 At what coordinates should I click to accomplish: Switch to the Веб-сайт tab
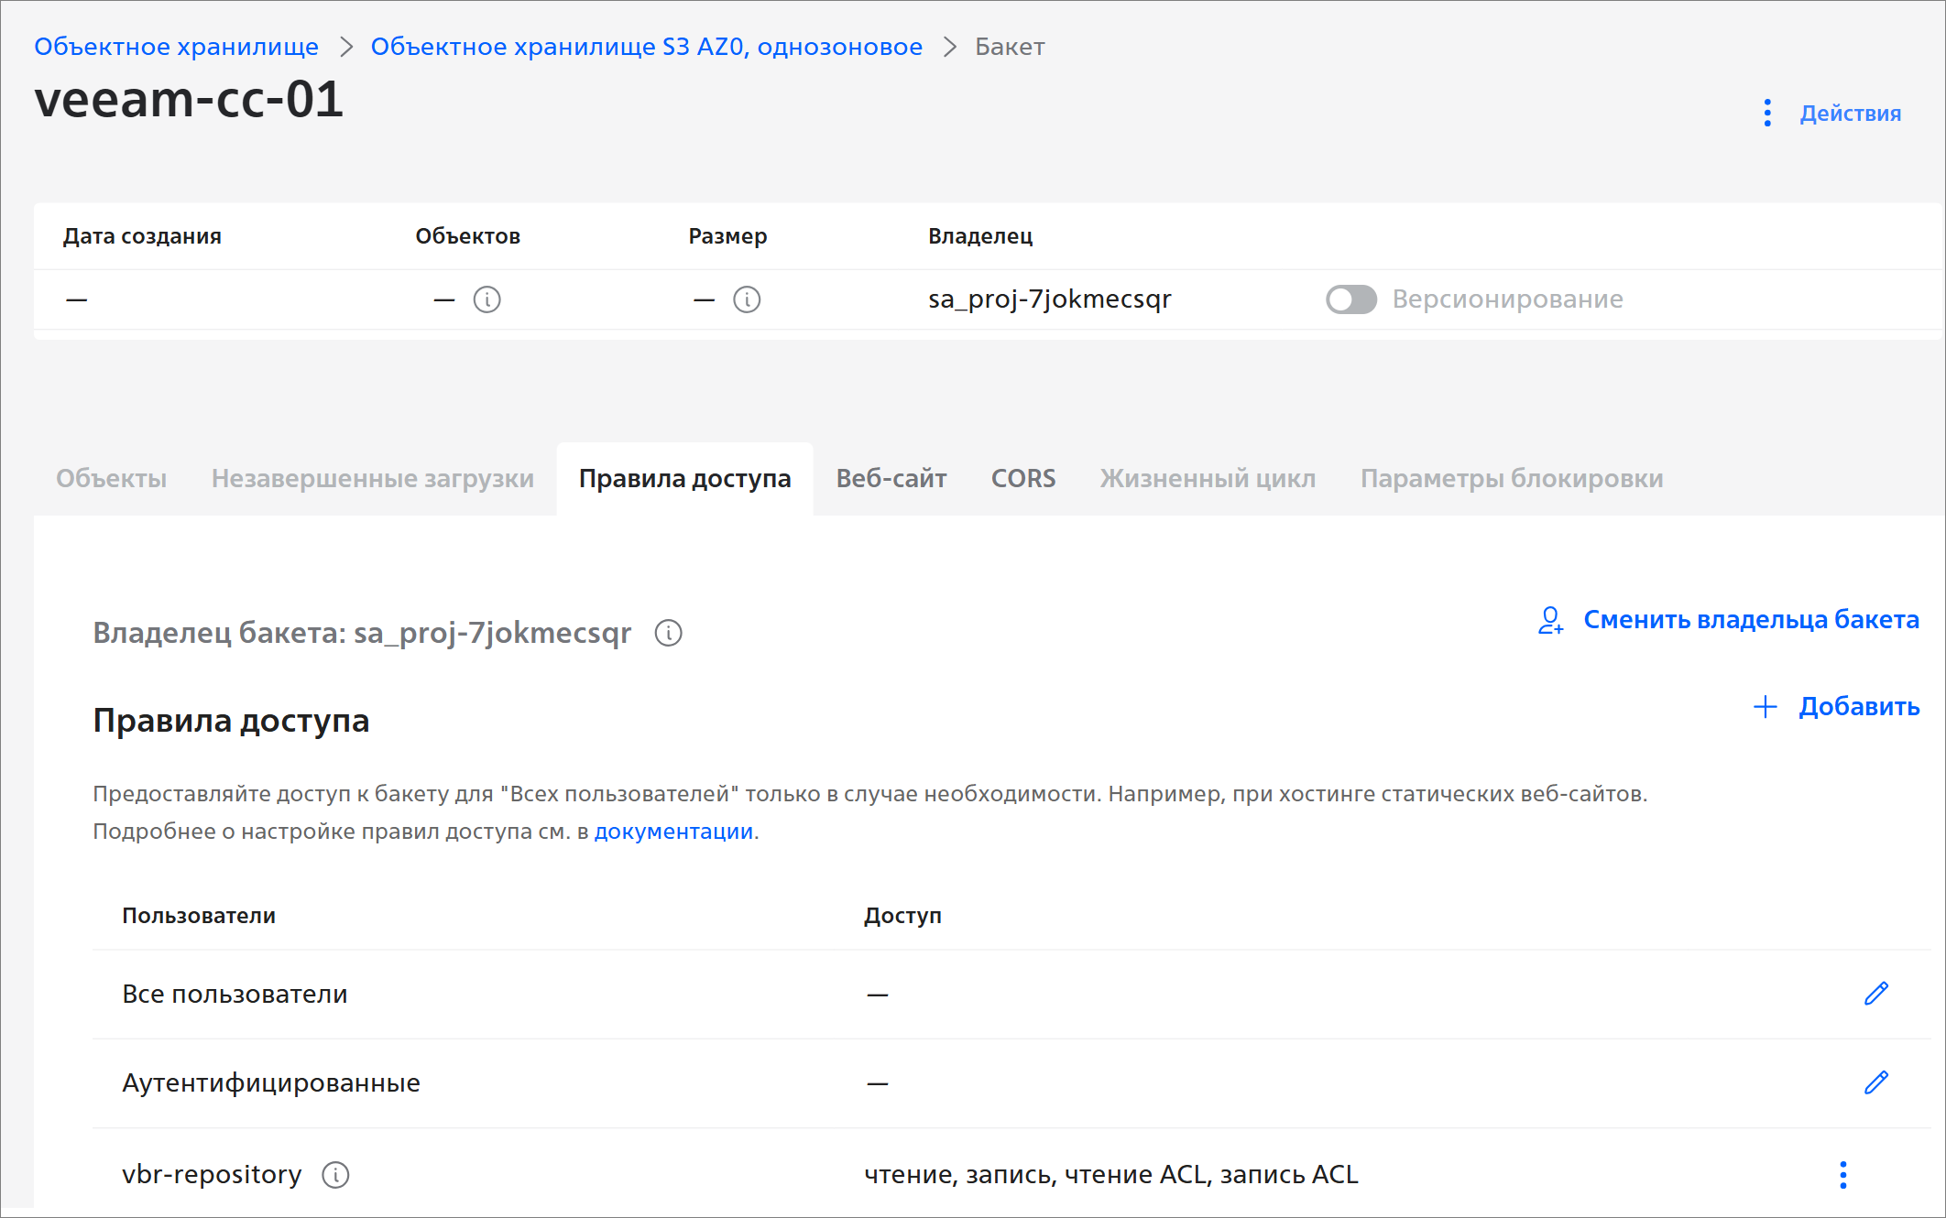[x=891, y=479]
